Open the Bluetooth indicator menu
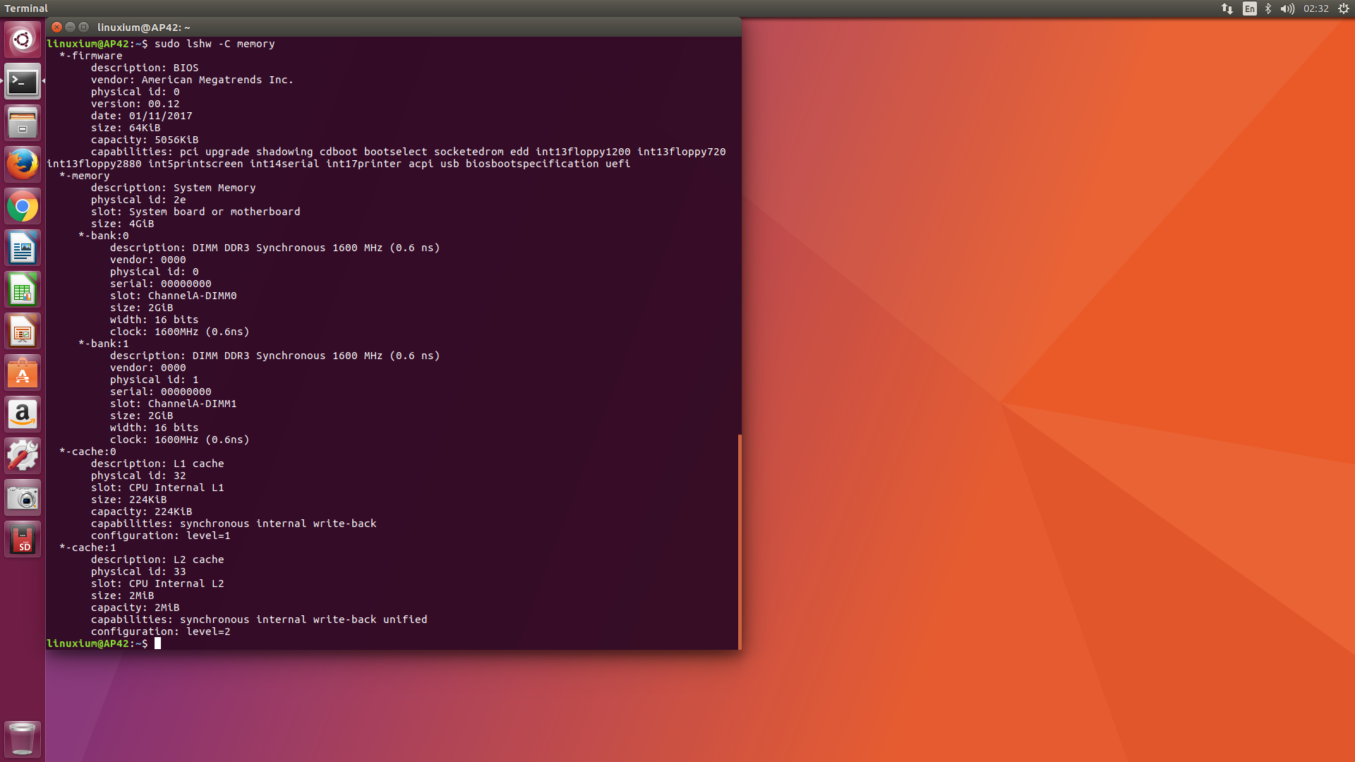Screen dimensions: 1355x762 1268,8
